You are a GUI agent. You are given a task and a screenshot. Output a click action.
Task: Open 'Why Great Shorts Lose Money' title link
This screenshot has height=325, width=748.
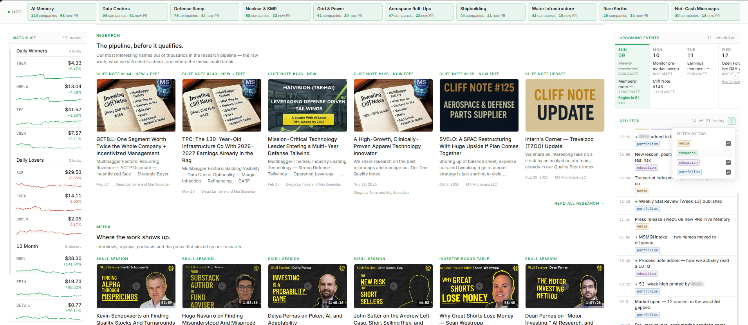476,319
